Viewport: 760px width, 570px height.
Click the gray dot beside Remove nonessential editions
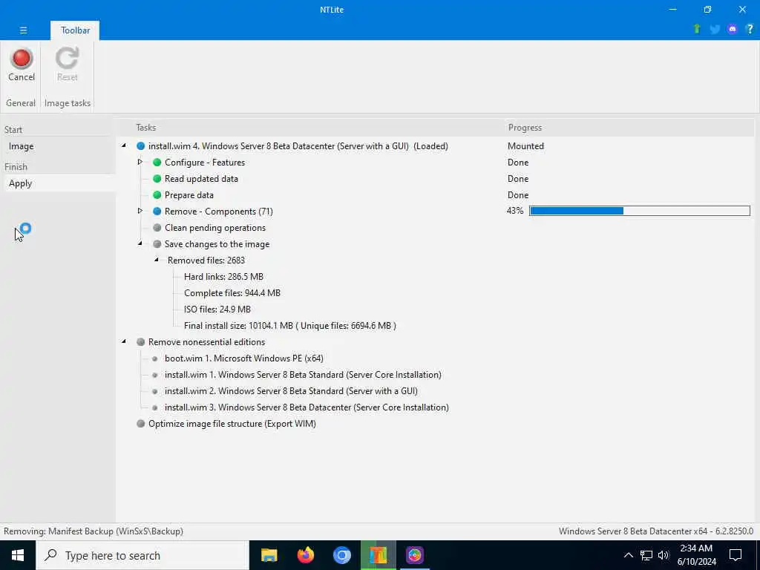click(x=140, y=341)
